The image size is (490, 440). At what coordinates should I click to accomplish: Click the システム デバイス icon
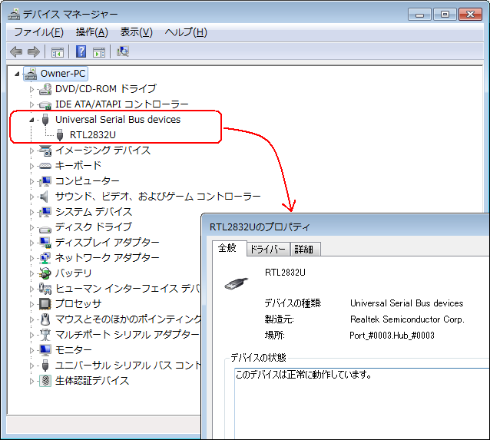pyautogui.click(x=45, y=212)
